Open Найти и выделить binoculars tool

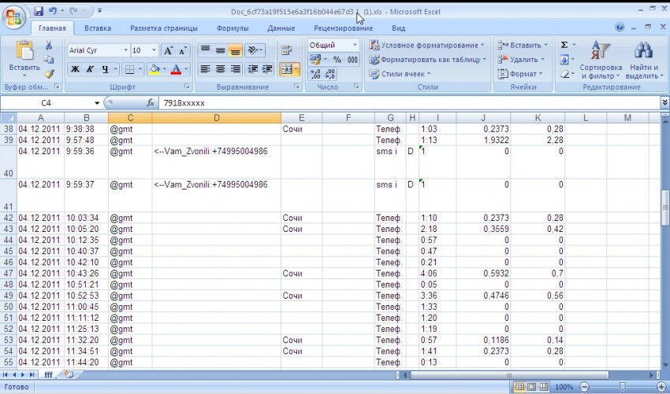[642, 60]
